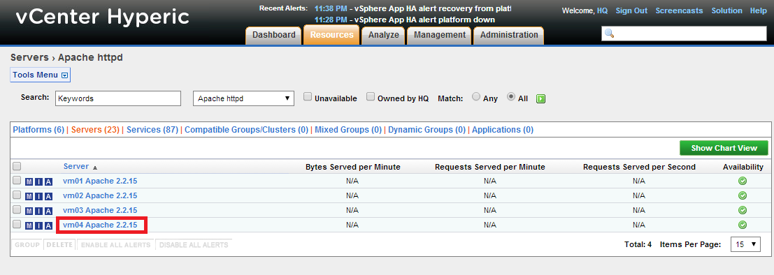
Task: Click the Group button below the table
Action: point(27,245)
